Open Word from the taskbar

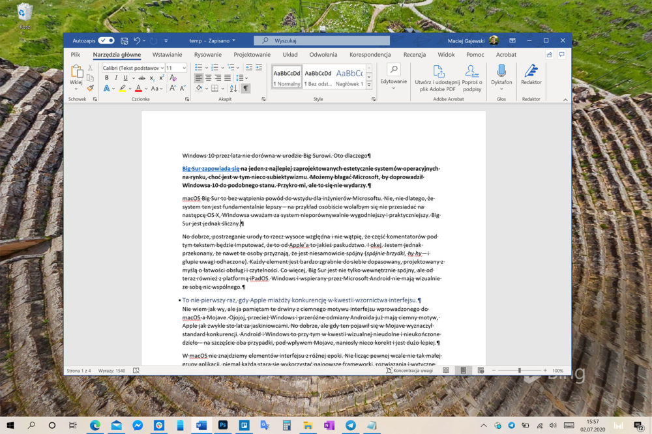click(x=201, y=425)
